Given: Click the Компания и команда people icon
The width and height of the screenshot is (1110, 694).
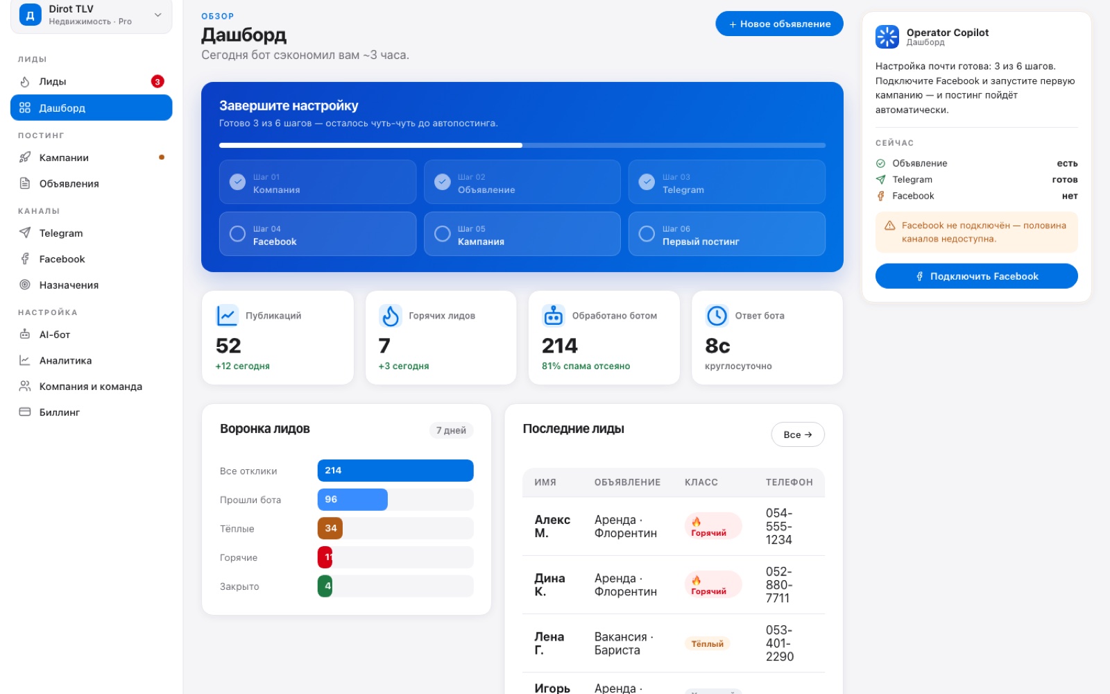Looking at the screenshot, I should pos(25,386).
